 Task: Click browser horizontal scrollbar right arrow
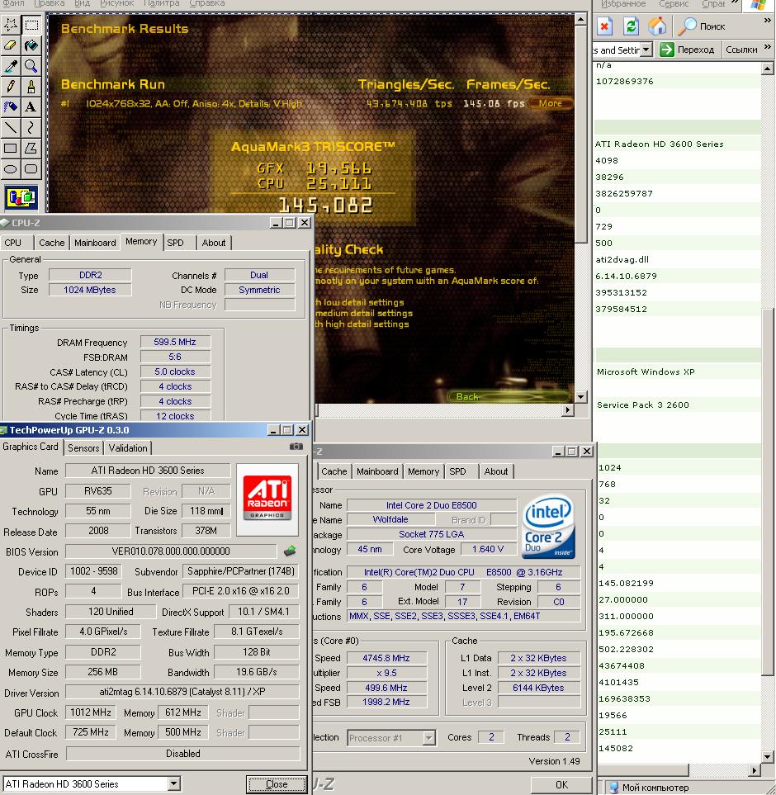click(x=755, y=770)
